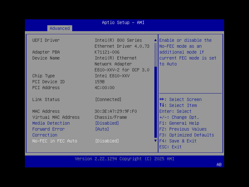Image resolution: width=249 pixels, height=187 pixels.
Task: Click the F3 Optimized Defaults entry
Action: [187, 135]
